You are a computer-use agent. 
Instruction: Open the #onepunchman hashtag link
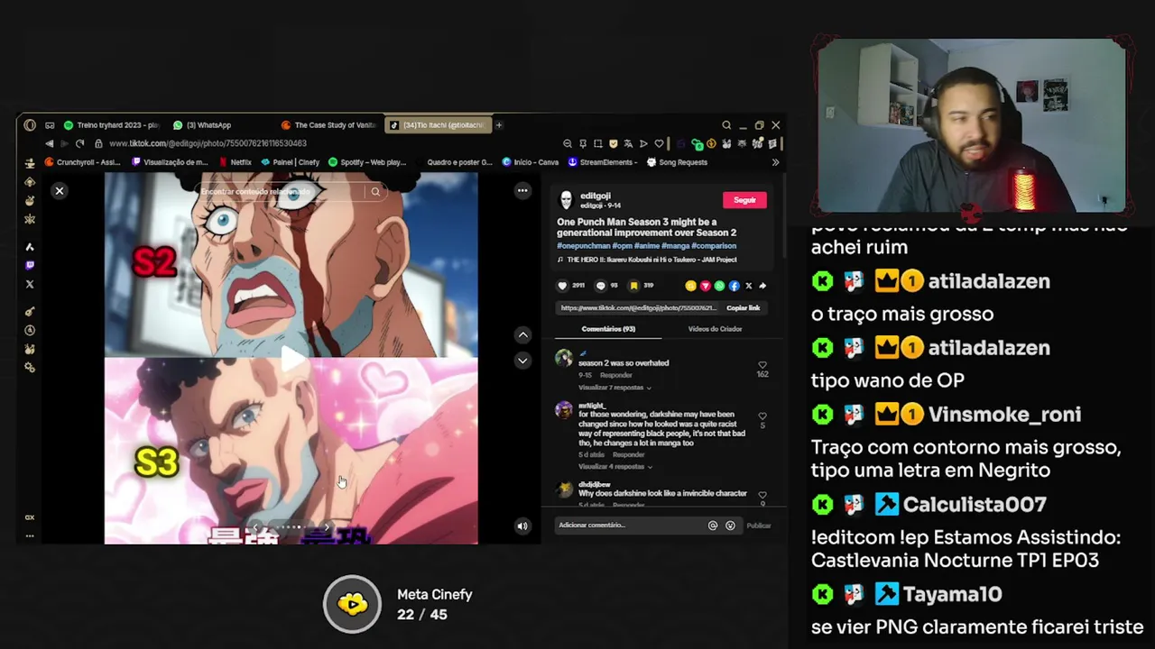(583, 245)
